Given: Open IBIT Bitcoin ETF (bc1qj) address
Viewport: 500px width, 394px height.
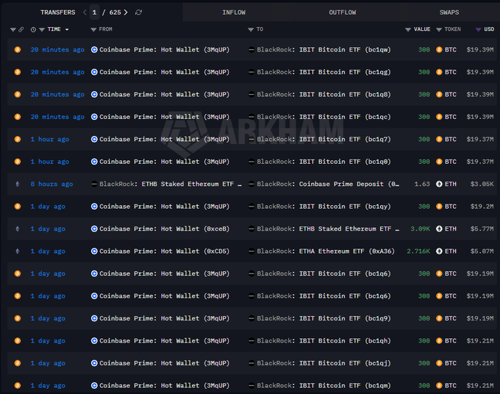Looking at the screenshot, I should pyautogui.click(x=345, y=363).
